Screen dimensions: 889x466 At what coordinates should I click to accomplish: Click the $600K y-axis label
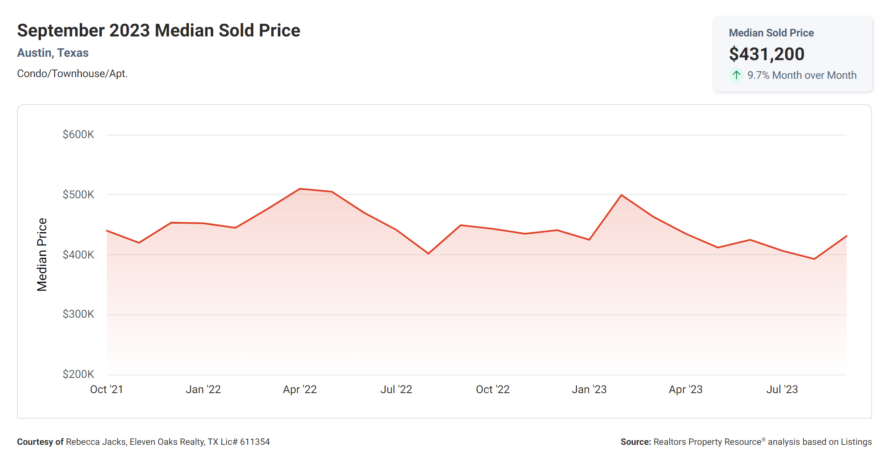click(78, 135)
